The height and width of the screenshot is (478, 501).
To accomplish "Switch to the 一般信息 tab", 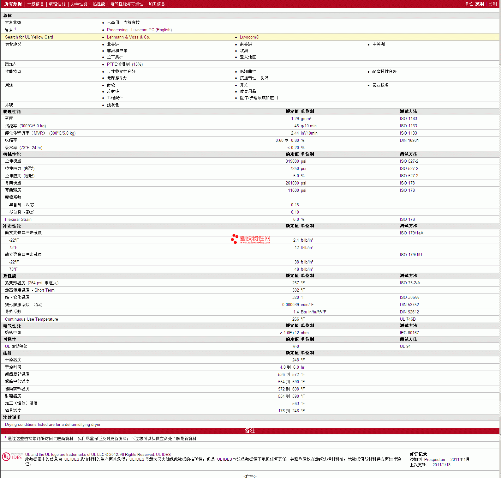I will 35,4.
